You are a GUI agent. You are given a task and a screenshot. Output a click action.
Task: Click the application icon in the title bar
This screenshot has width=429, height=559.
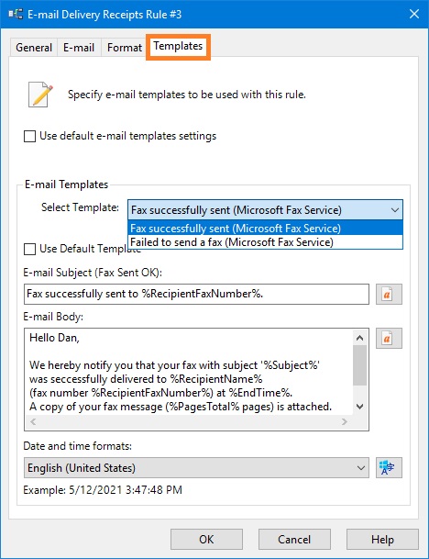click(x=16, y=15)
